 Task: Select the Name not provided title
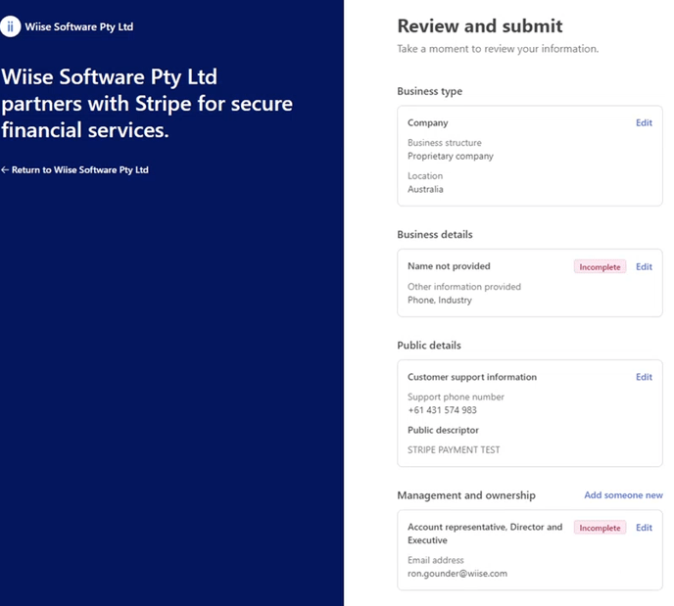coord(449,266)
